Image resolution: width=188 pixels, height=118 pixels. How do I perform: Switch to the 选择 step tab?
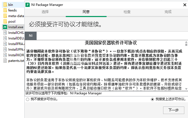pos(45,12)
